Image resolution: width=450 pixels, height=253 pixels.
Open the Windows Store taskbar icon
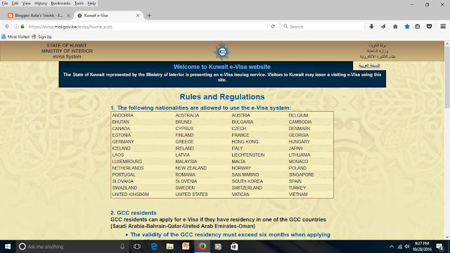pyautogui.click(x=234, y=247)
